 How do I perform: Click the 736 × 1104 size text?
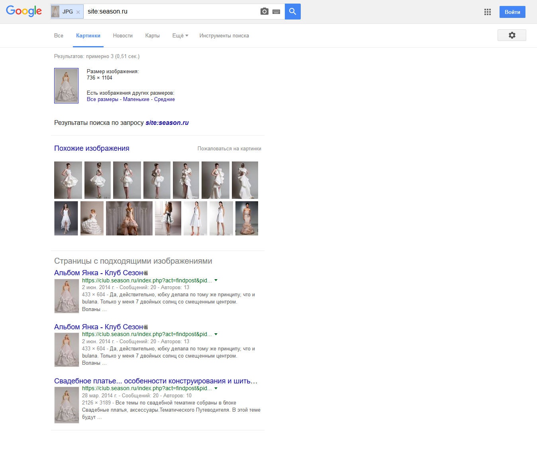tap(100, 78)
